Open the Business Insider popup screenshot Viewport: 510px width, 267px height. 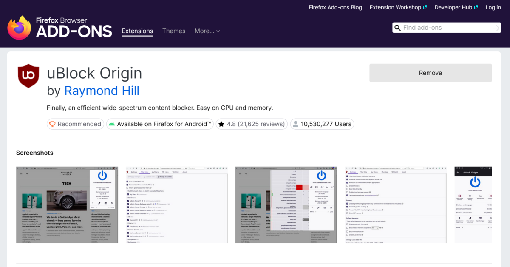(x=67, y=205)
